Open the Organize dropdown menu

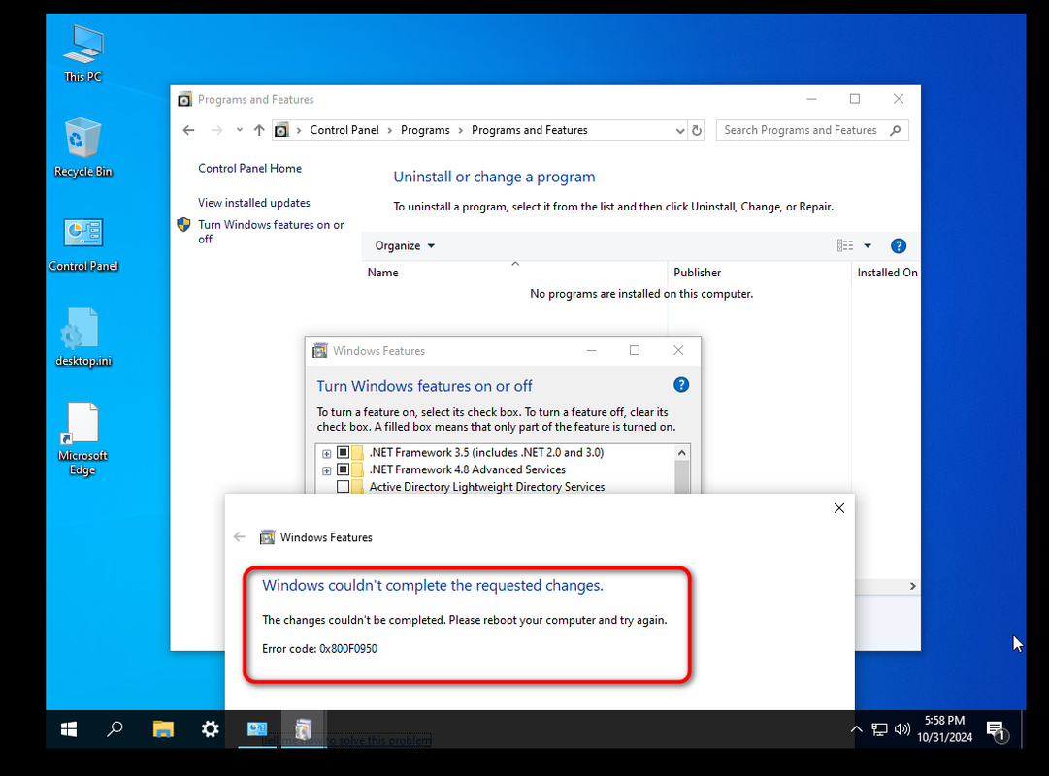405,246
